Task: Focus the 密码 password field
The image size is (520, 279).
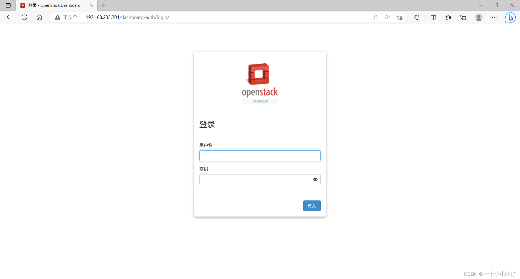Action: click(x=260, y=180)
